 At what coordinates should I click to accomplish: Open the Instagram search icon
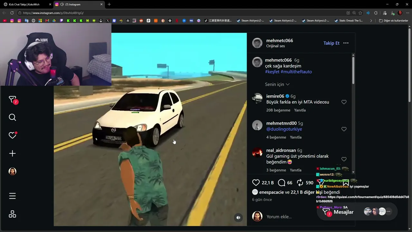[x=12, y=117]
